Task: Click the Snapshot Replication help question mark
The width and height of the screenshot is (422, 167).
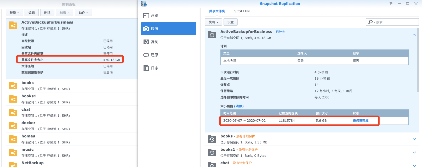Action: pos(391,4)
